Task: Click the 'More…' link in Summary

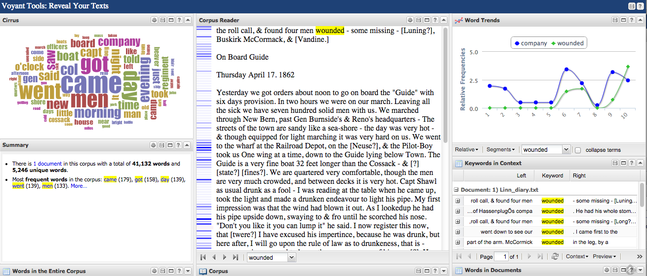Action: (79, 186)
